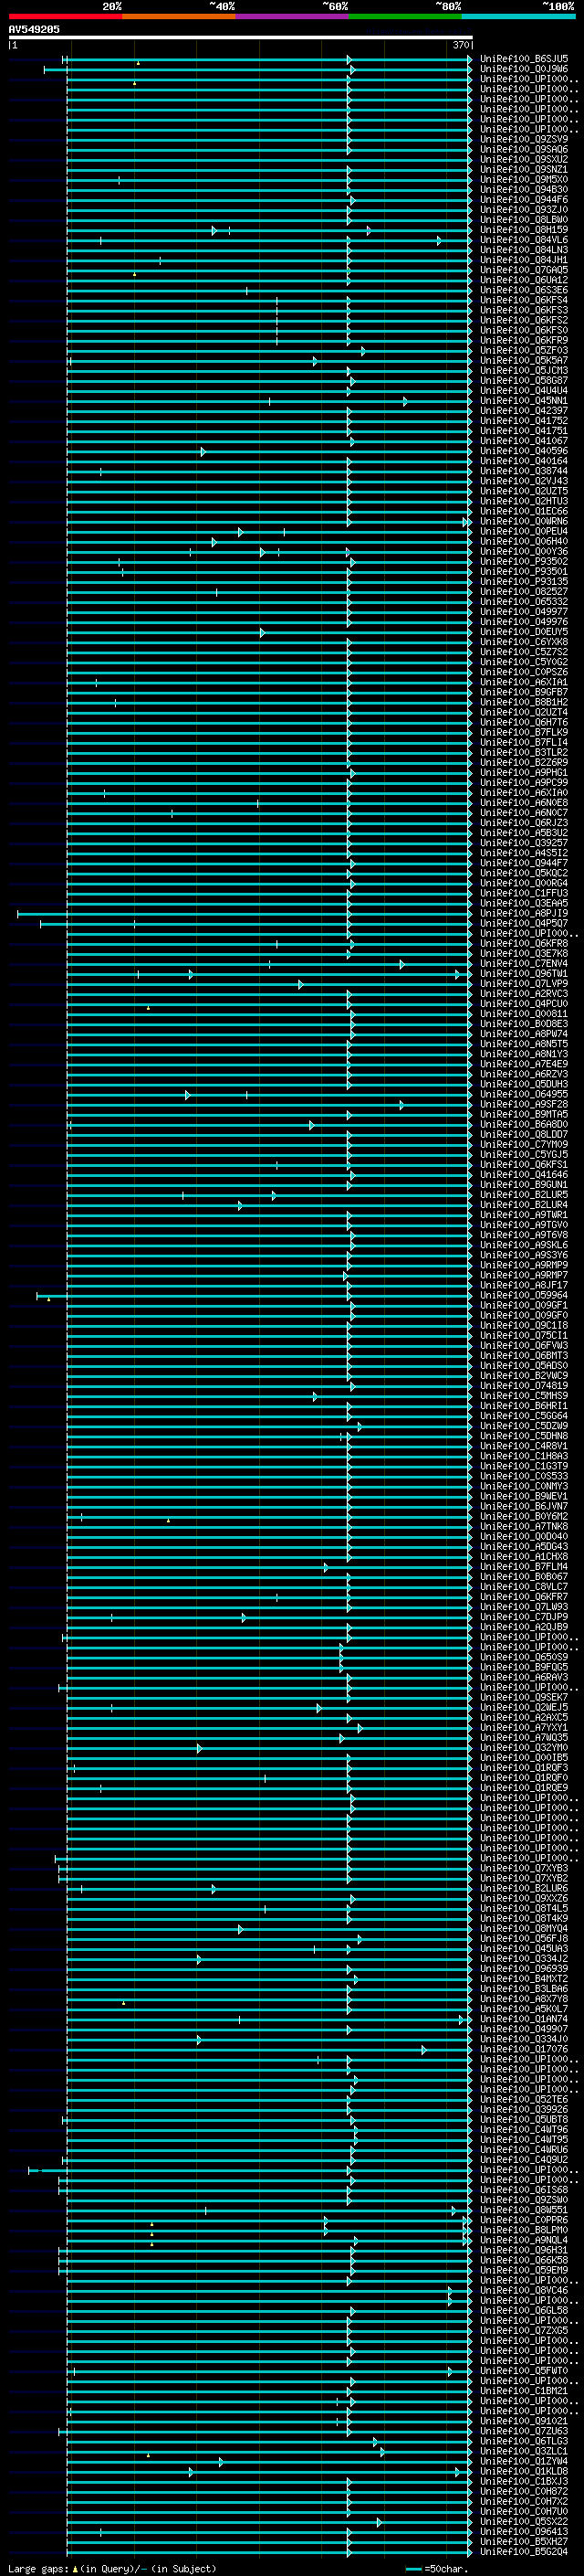View subject UniRef100_Q3E7K8
The image size is (584, 2576).
tap(524, 953)
